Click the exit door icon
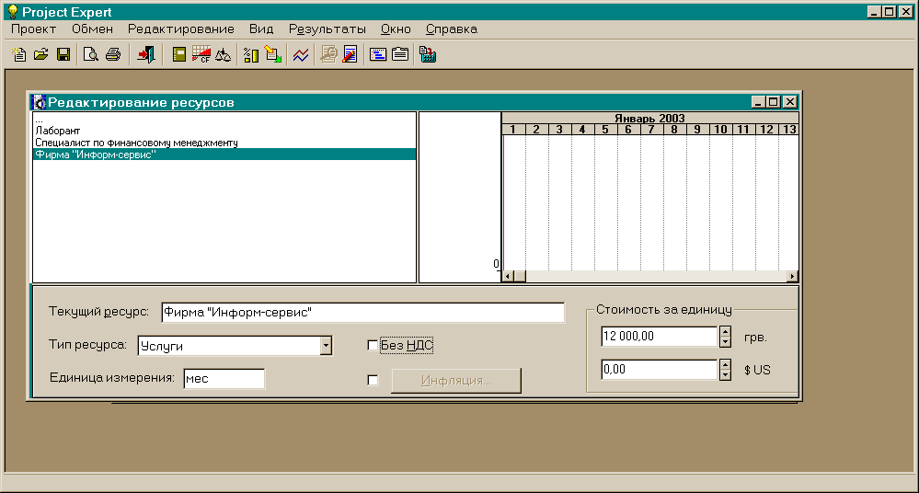The height and width of the screenshot is (493, 919). tap(145, 55)
